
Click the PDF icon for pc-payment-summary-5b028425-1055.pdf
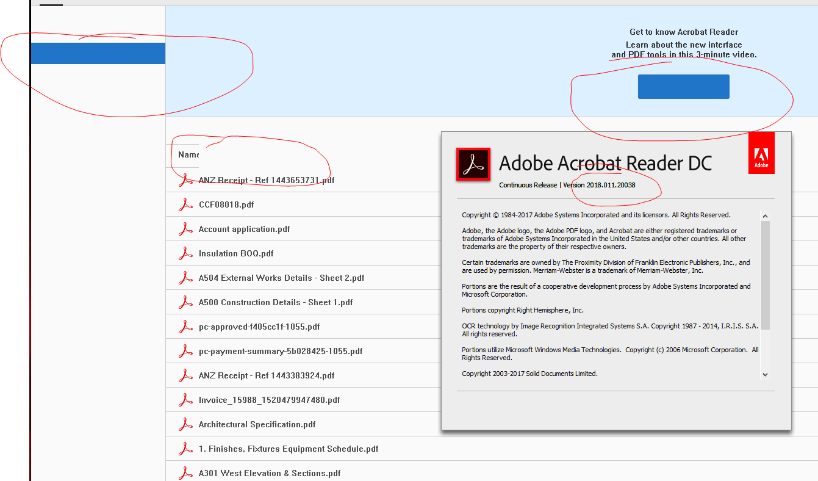tap(185, 351)
